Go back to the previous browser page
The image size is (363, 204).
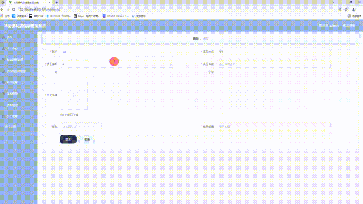pos(2,10)
